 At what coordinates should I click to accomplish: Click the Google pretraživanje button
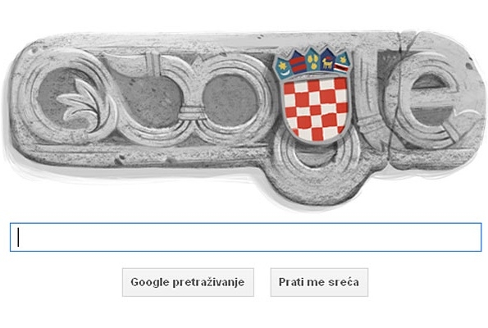click(x=188, y=282)
